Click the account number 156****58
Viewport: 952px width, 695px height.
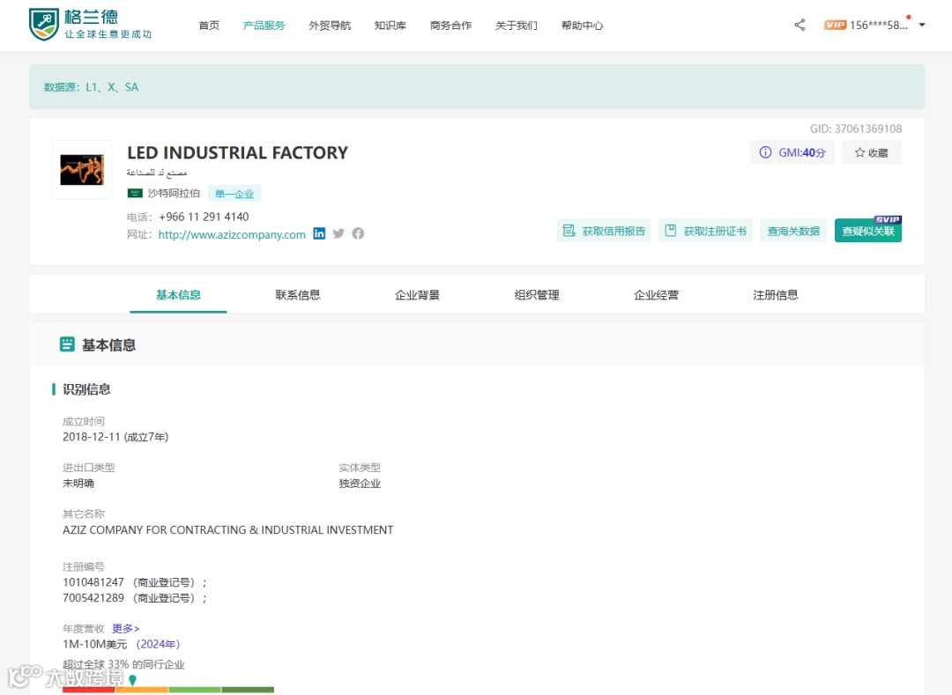pos(879,25)
